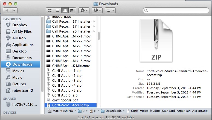Expand the Call Recor...26 Installer folder
The height and width of the screenshot is (120, 212).
(94, 31)
